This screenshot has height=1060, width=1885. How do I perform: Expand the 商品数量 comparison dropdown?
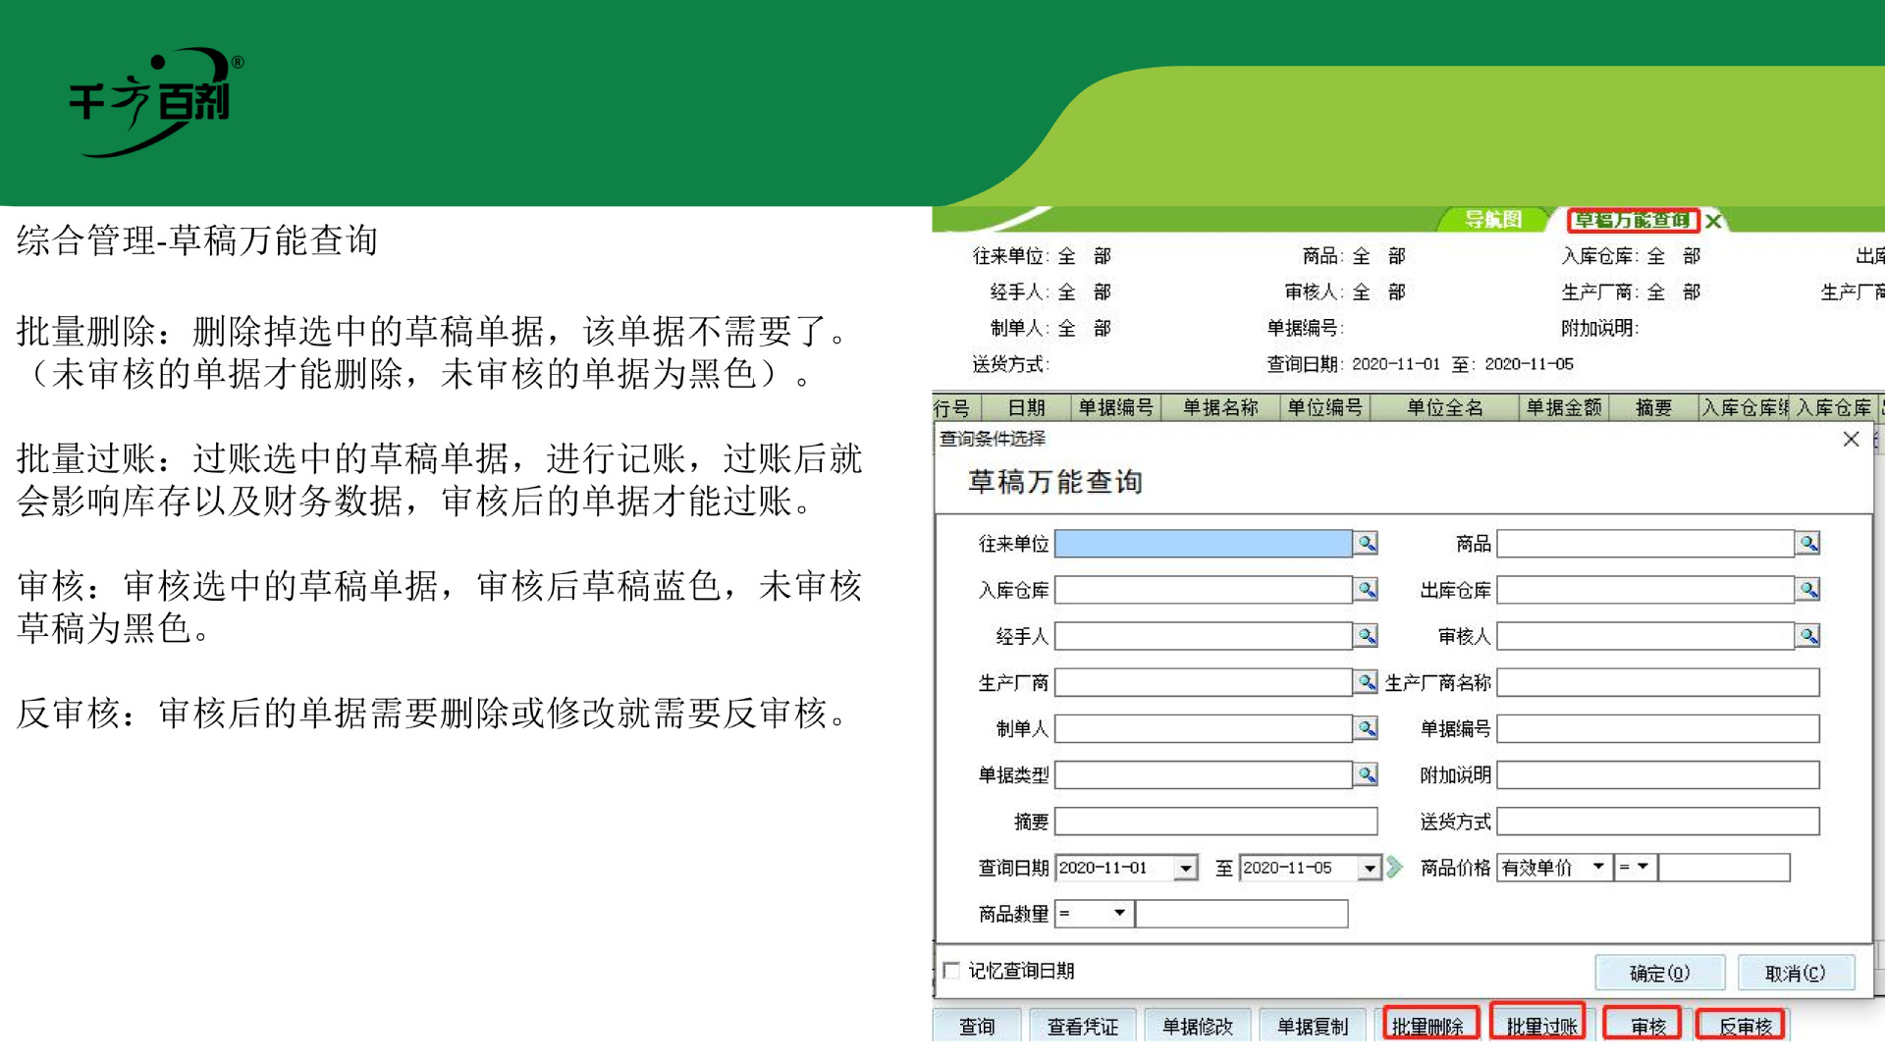pos(1120,914)
